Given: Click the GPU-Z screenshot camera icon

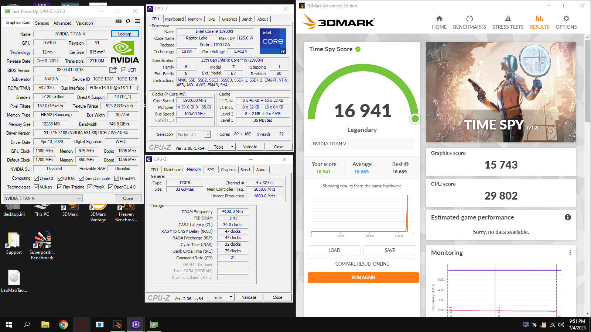Looking at the screenshot, I should click(119, 21).
